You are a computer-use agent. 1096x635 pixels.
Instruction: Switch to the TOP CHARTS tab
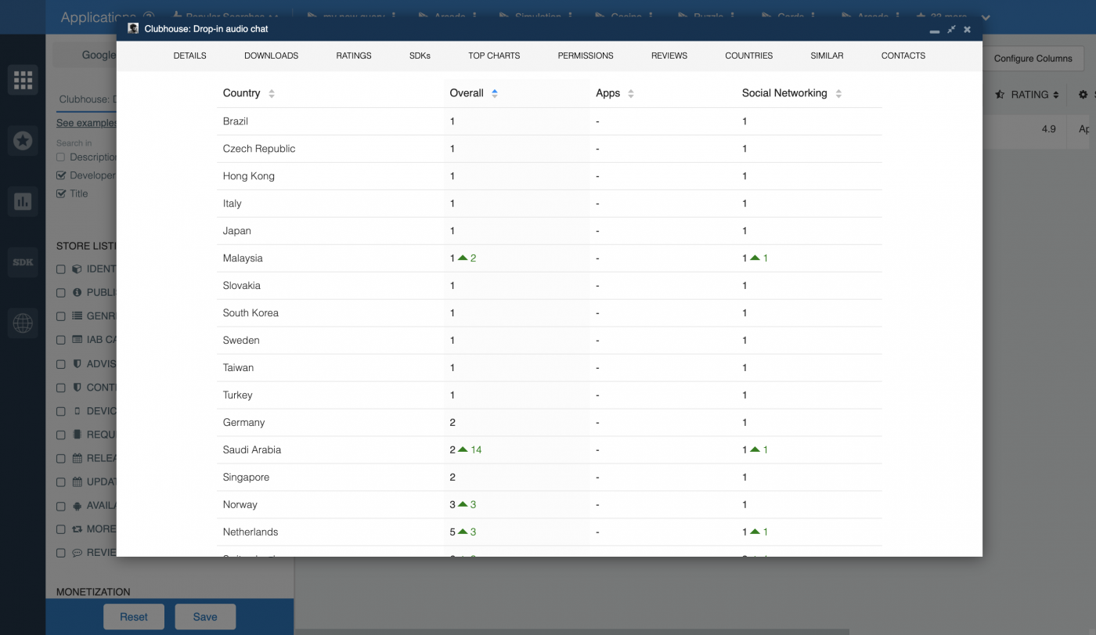pos(494,56)
